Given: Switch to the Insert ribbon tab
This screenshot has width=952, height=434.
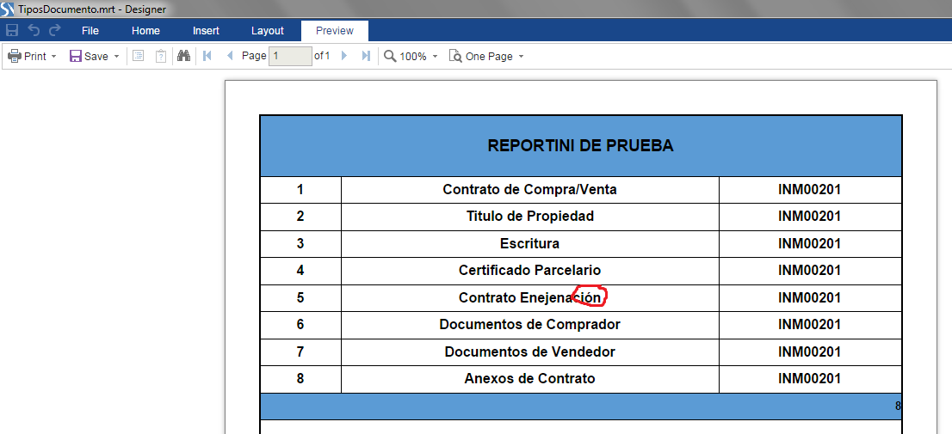Looking at the screenshot, I should click(206, 31).
